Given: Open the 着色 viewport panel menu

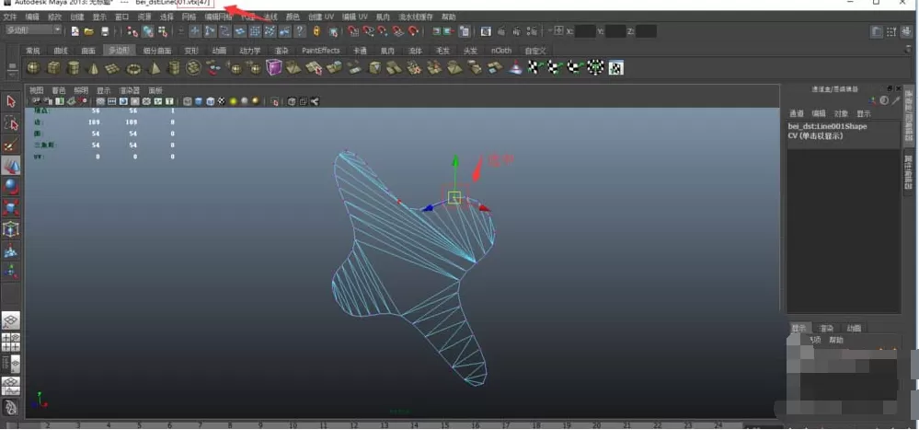Looking at the screenshot, I should coord(59,90).
